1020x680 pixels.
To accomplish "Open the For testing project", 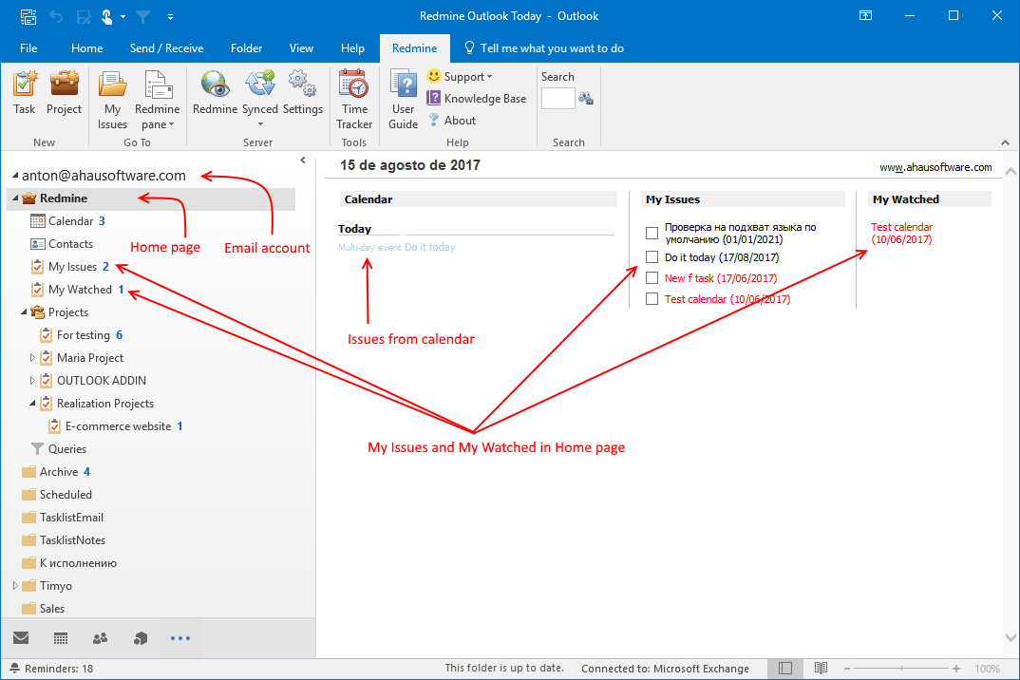I will (x=81, y=335).
